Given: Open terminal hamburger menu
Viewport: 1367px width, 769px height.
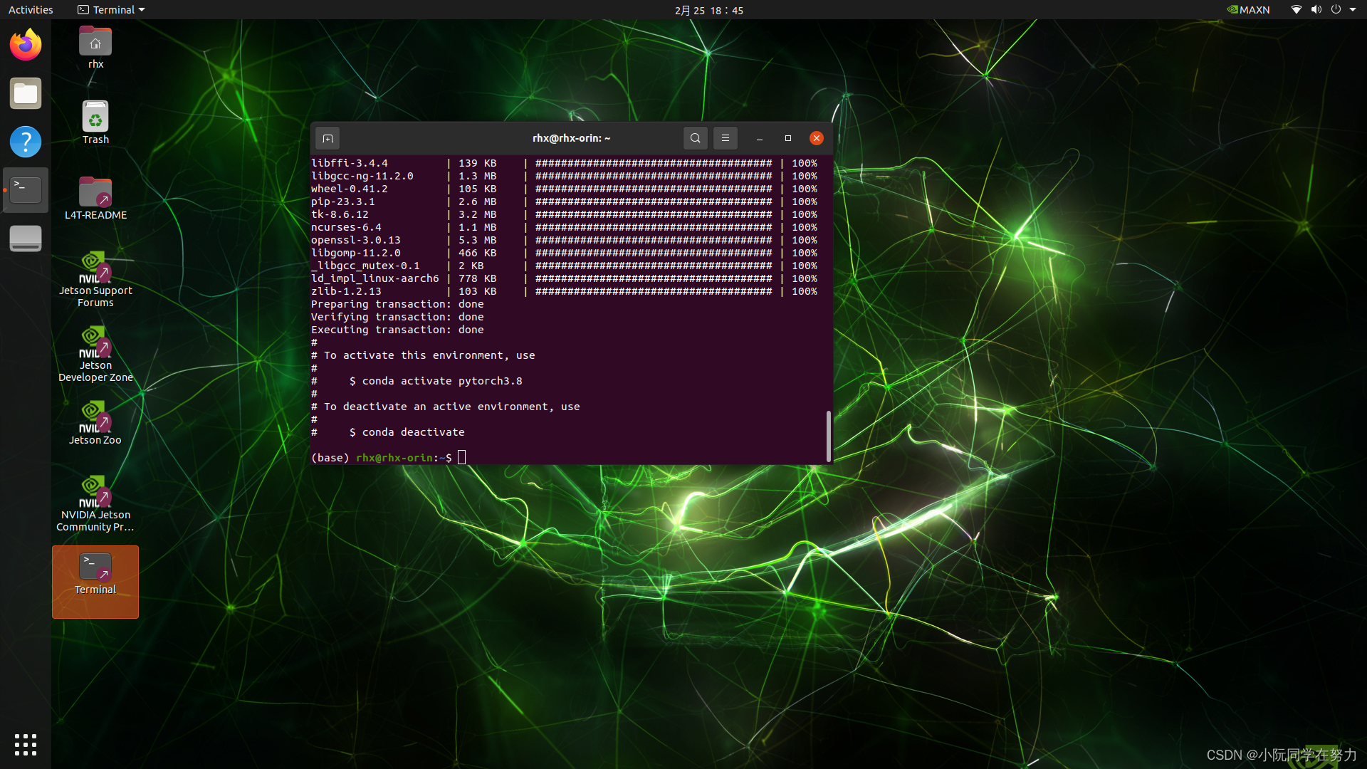Looking at the screenshot, I should click(x=726, y=138).
